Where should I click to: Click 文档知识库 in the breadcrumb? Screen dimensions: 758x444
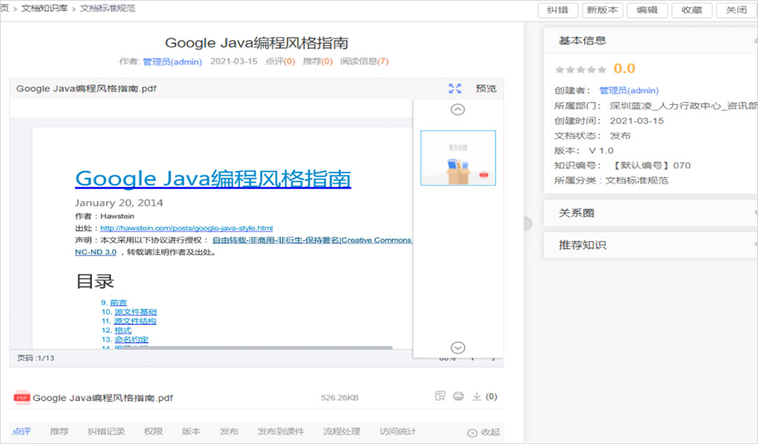(44, 8)
